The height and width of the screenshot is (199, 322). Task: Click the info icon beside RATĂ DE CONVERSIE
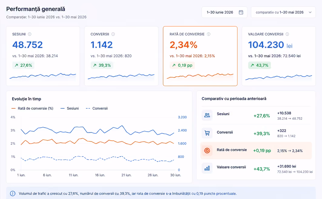(209, 34)
